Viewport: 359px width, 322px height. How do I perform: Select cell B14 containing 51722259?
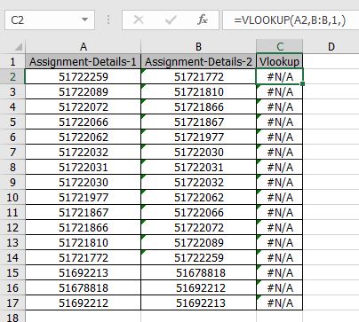[x=198, y=257]
